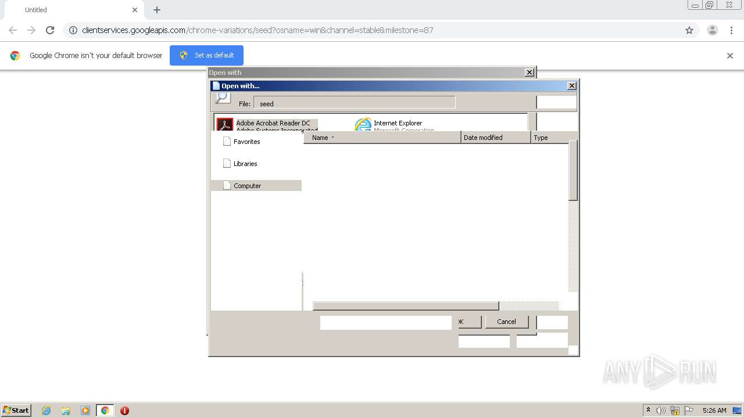Restore down the Chrome window

(710, 5)
